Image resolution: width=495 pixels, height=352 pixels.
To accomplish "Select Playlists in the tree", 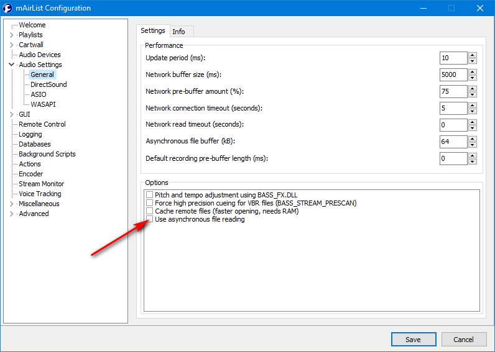I will [30, 35].
